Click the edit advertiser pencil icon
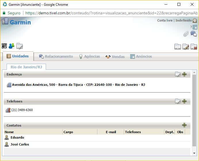The image size is (199, 161). click(x=186, y=46)
